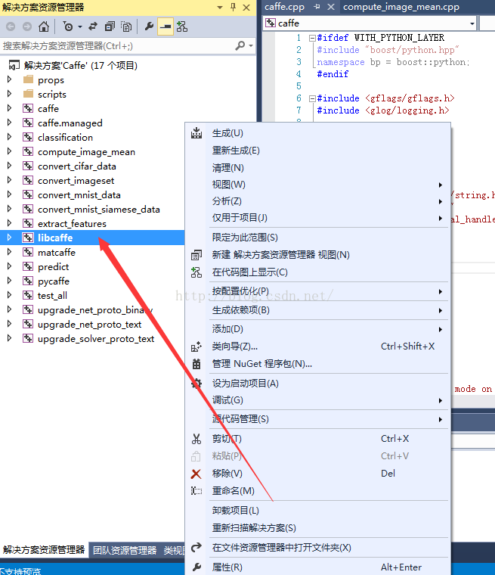
Task: Expand the matcaffe project node
Action: coord(10,252)
